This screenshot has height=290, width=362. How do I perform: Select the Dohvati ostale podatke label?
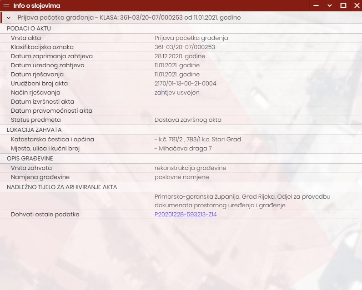pos(45,214)
